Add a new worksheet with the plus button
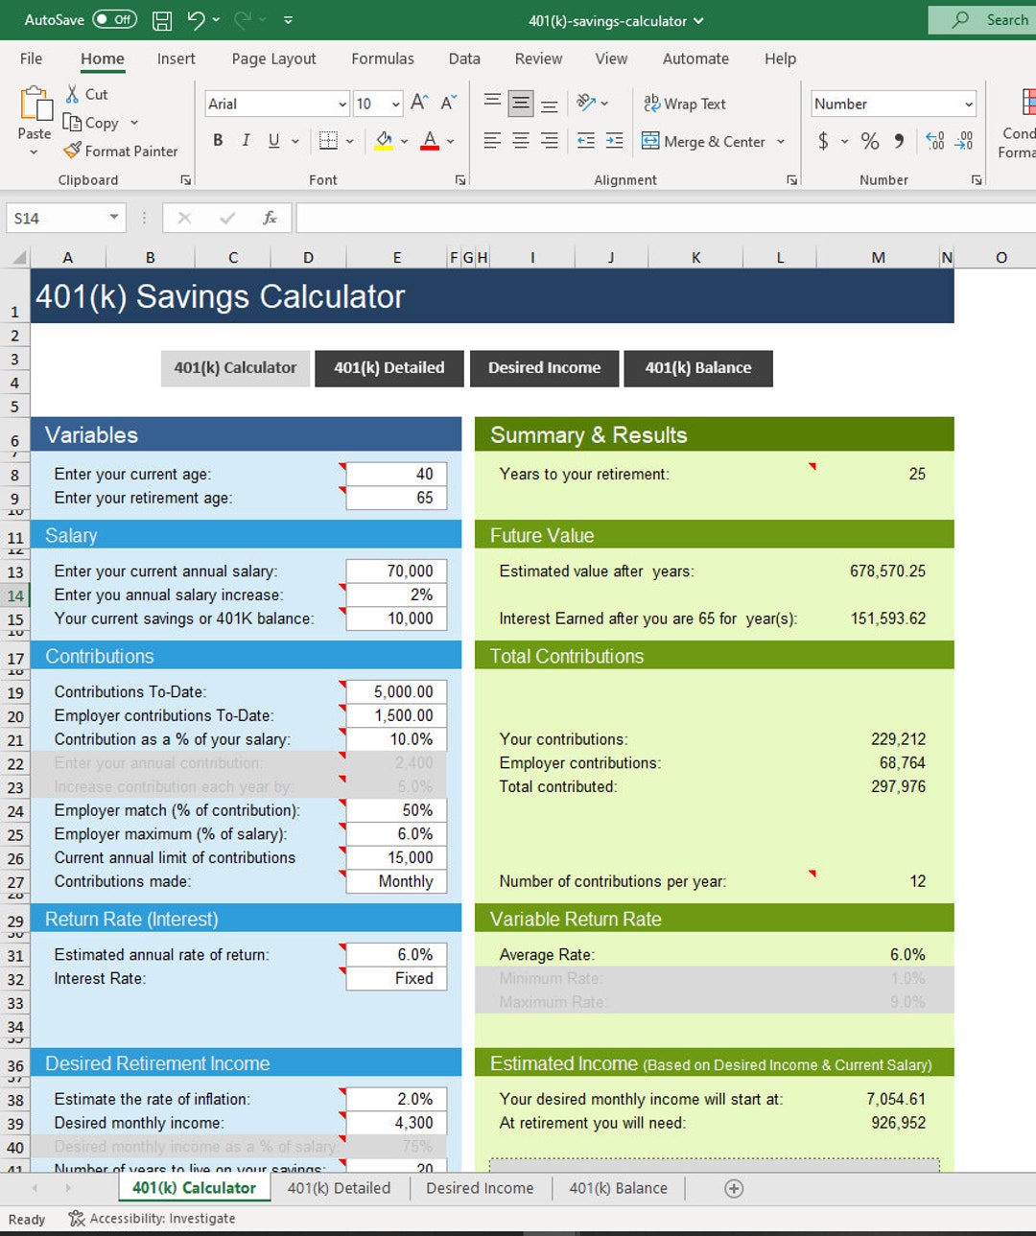The image size is (1036, 1236). (x=733, y=1188)
